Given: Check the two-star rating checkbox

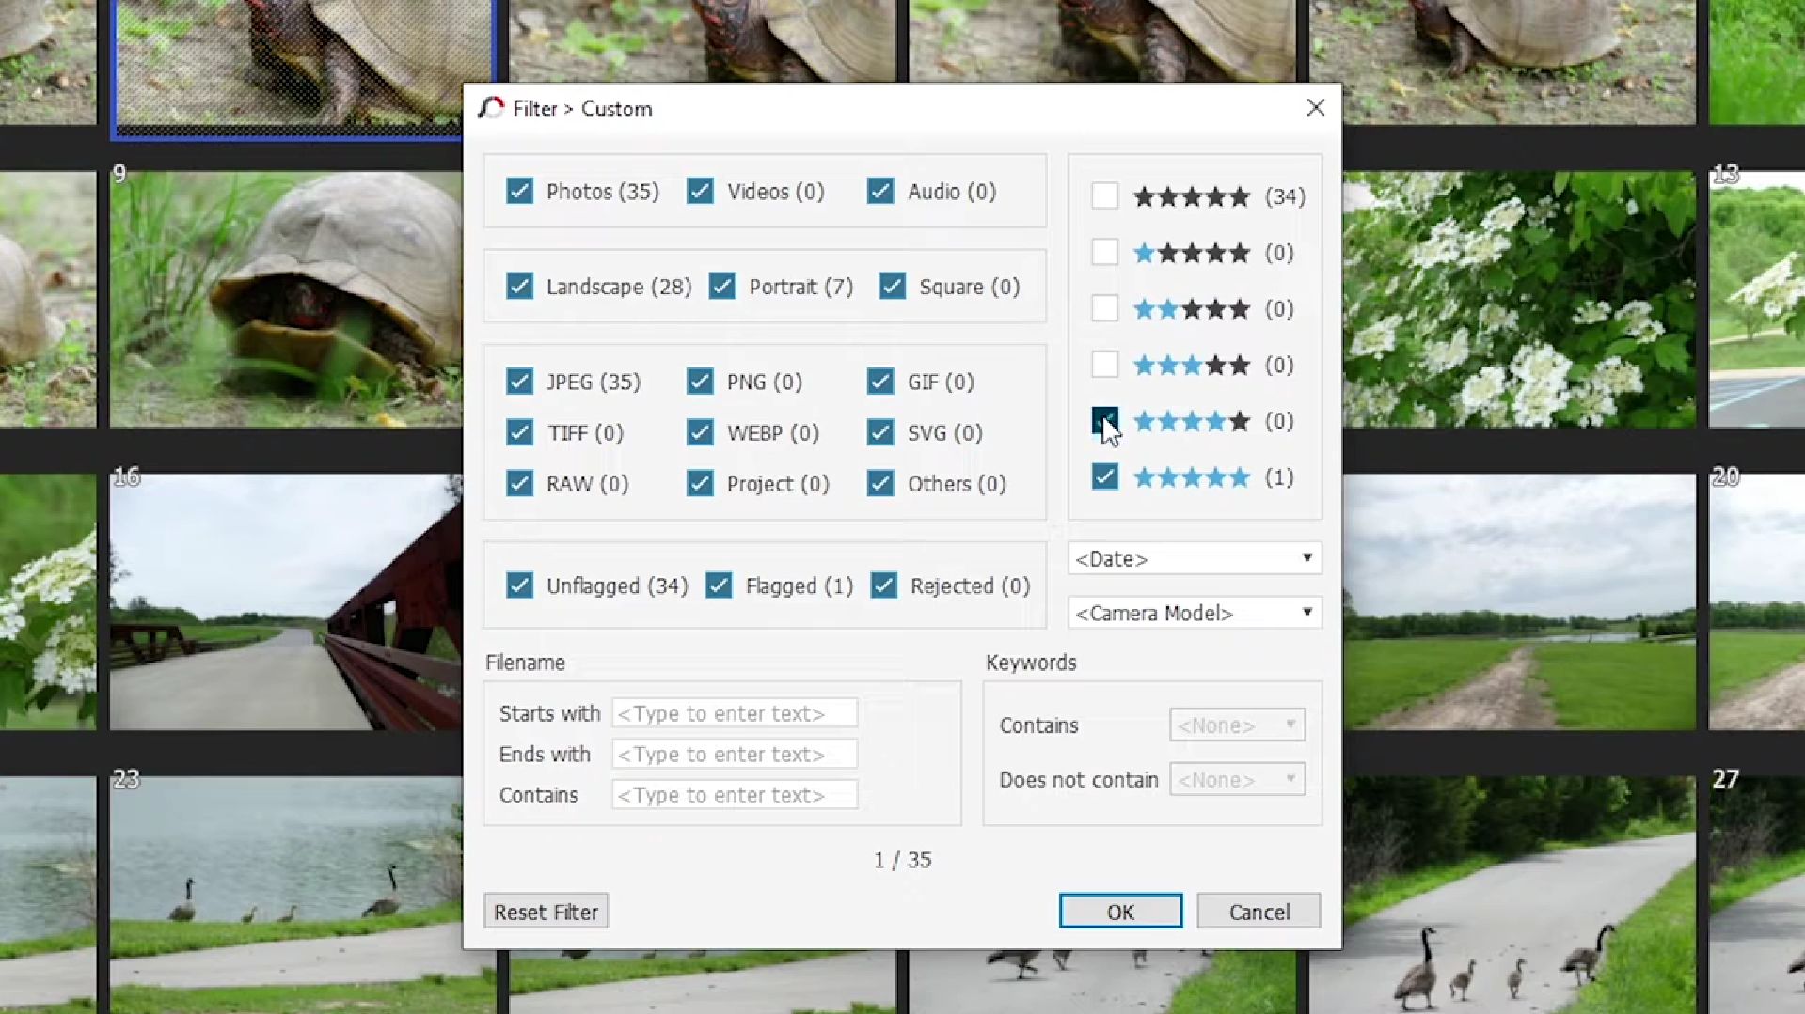Looking at the screenshot, I should [x=1105, y=308].
